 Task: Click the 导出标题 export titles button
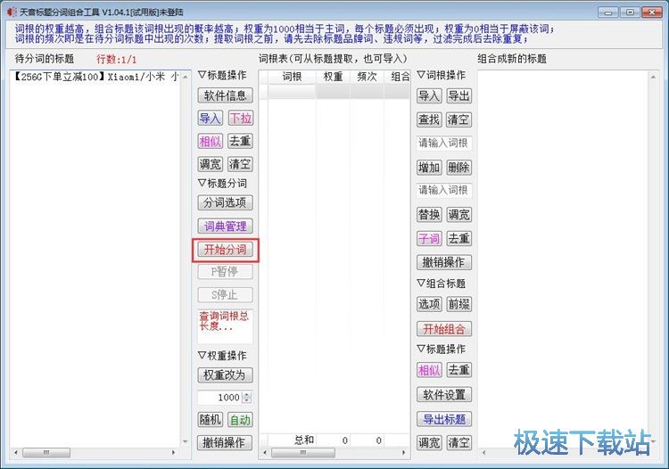click(444, 419)
